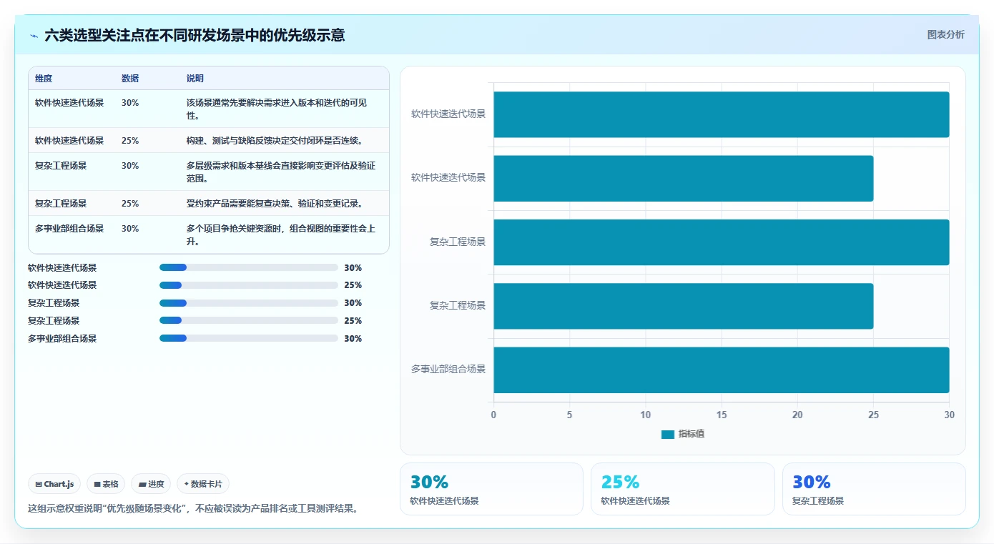Click the 说明 column header
The width and height of the screenshot is (994, 544).
tap(195, 79)
